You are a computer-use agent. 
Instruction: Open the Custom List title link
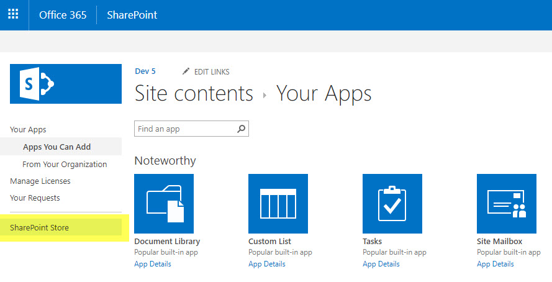pyautogui.click(x=269, y=242)
